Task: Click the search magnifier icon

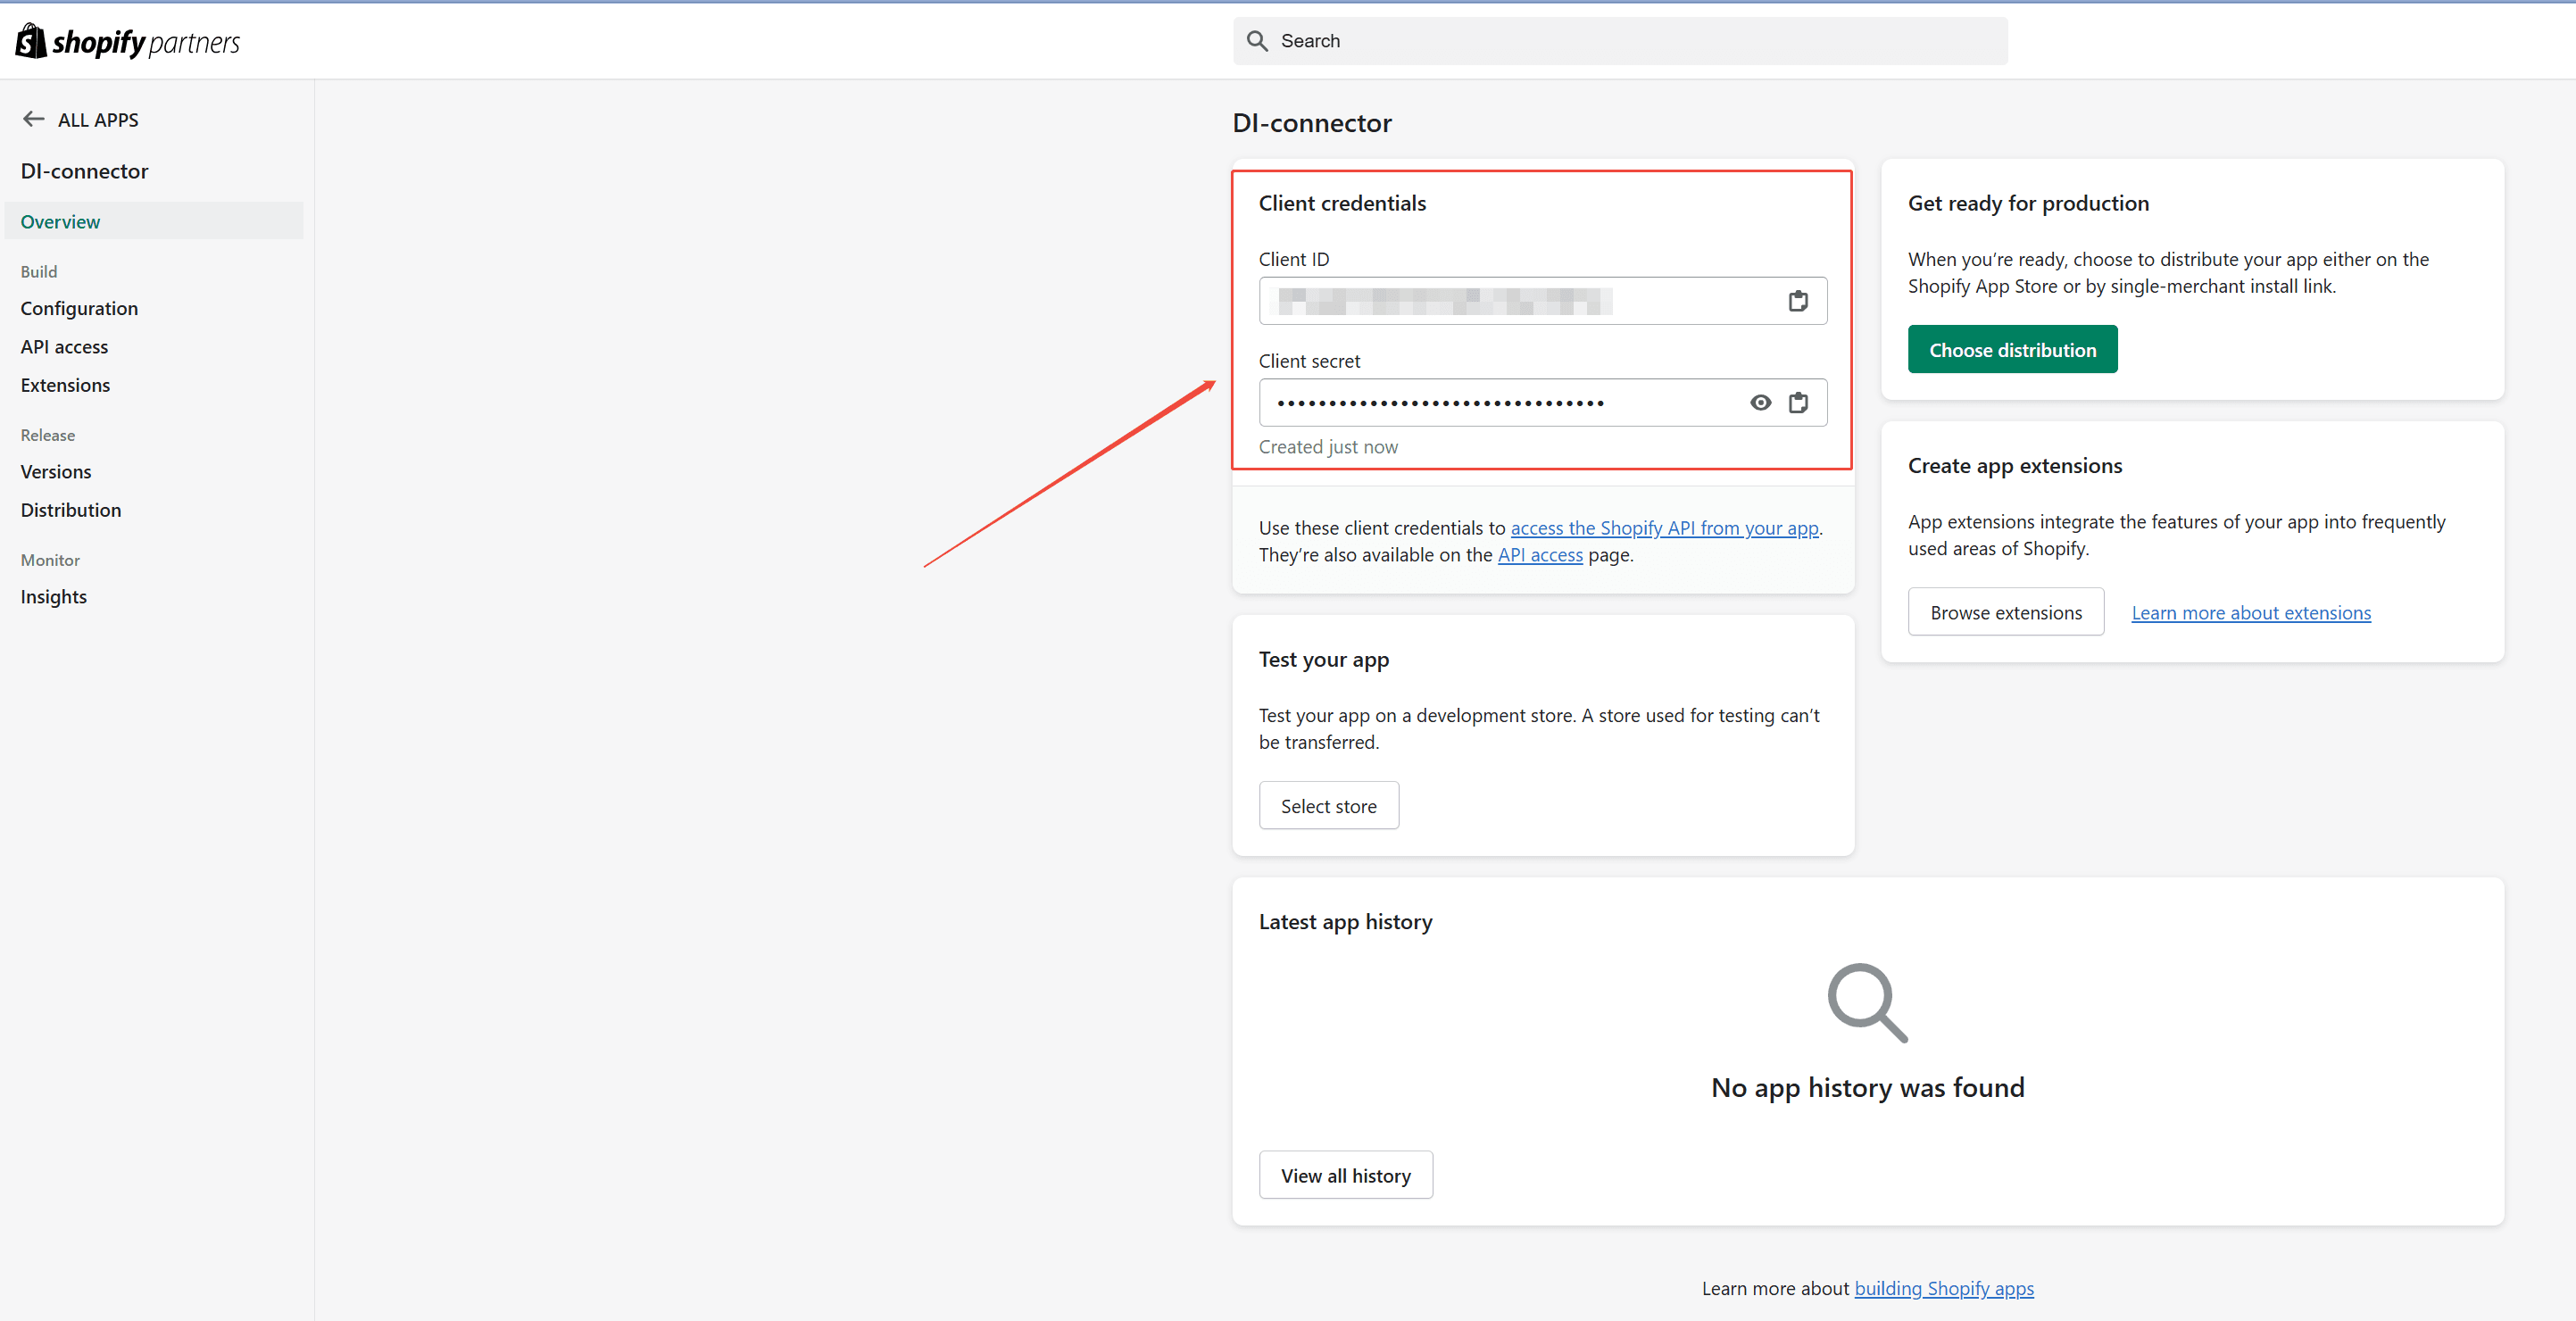Action: (x=1257, y=41)
